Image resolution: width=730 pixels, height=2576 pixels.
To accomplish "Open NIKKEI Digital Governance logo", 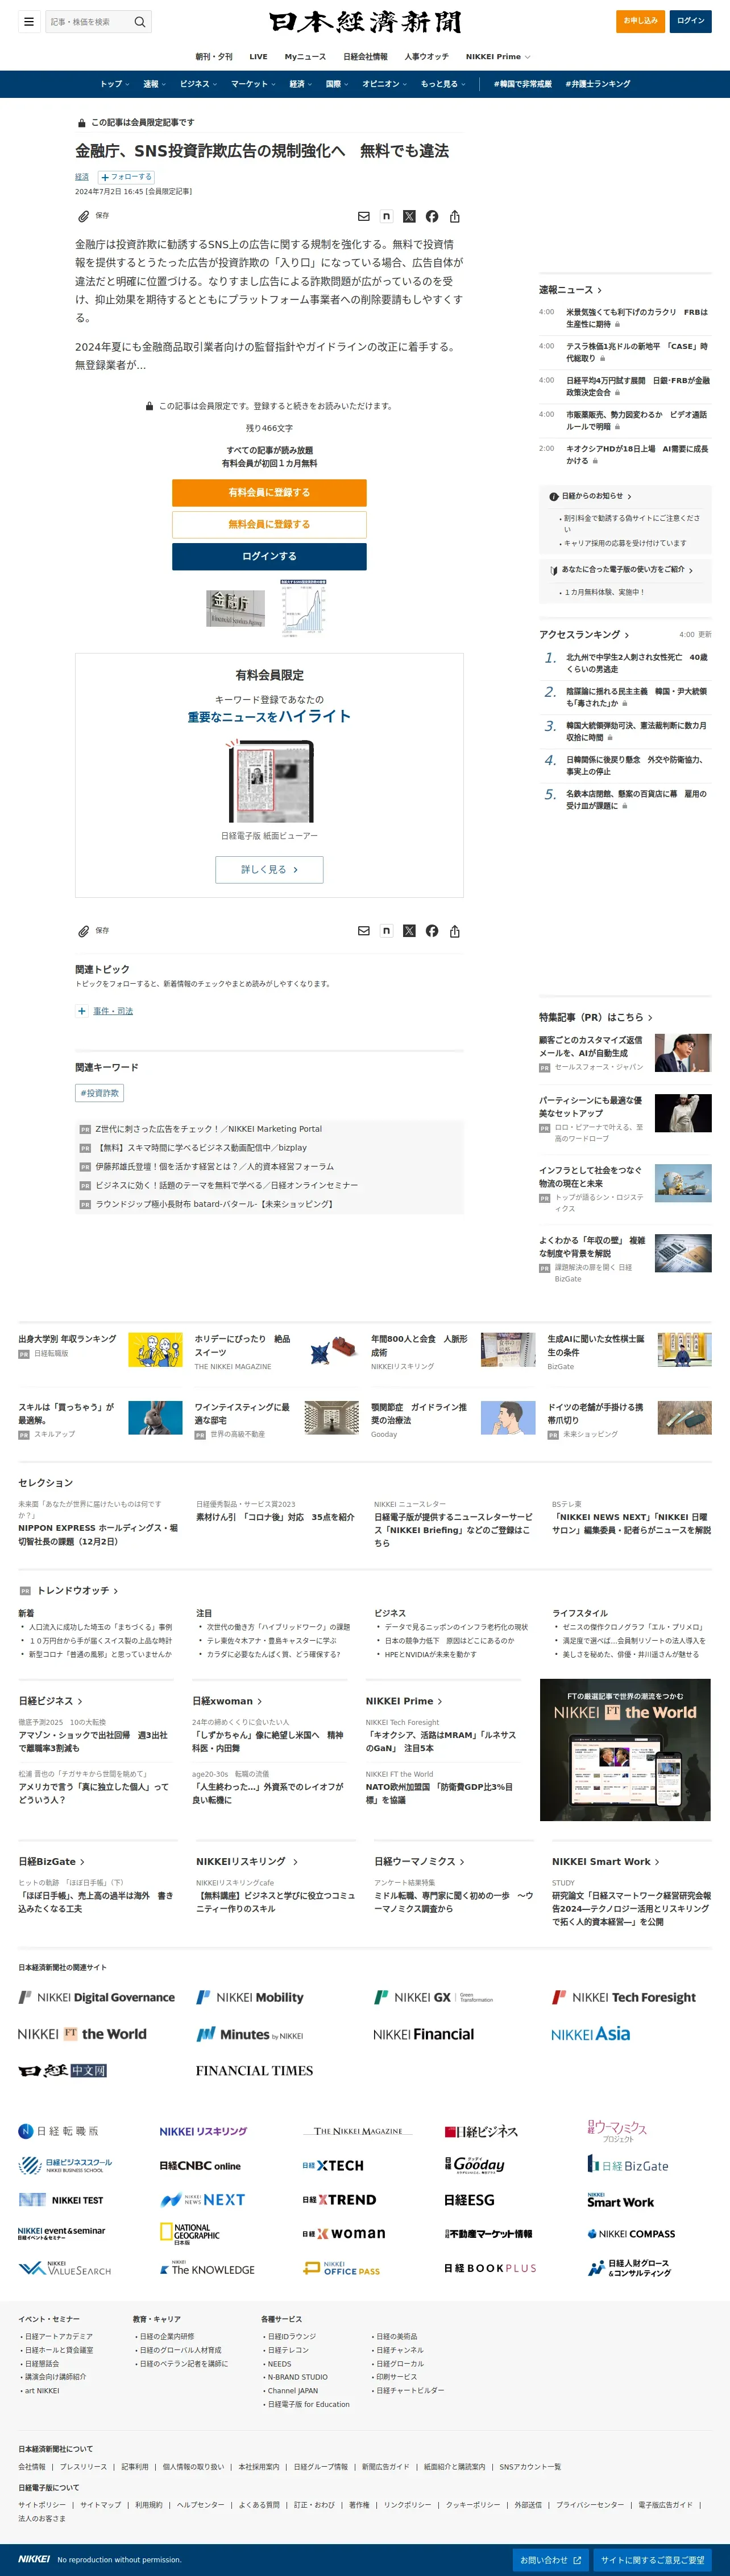I will click(97, 1997).
